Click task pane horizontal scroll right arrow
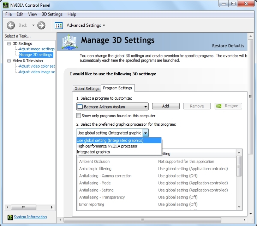 52,207
